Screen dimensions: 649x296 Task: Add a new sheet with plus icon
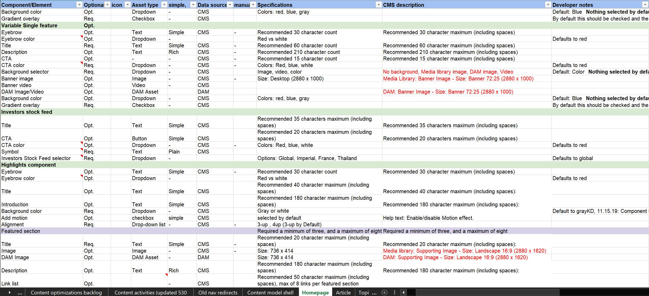tap(384, 293)
